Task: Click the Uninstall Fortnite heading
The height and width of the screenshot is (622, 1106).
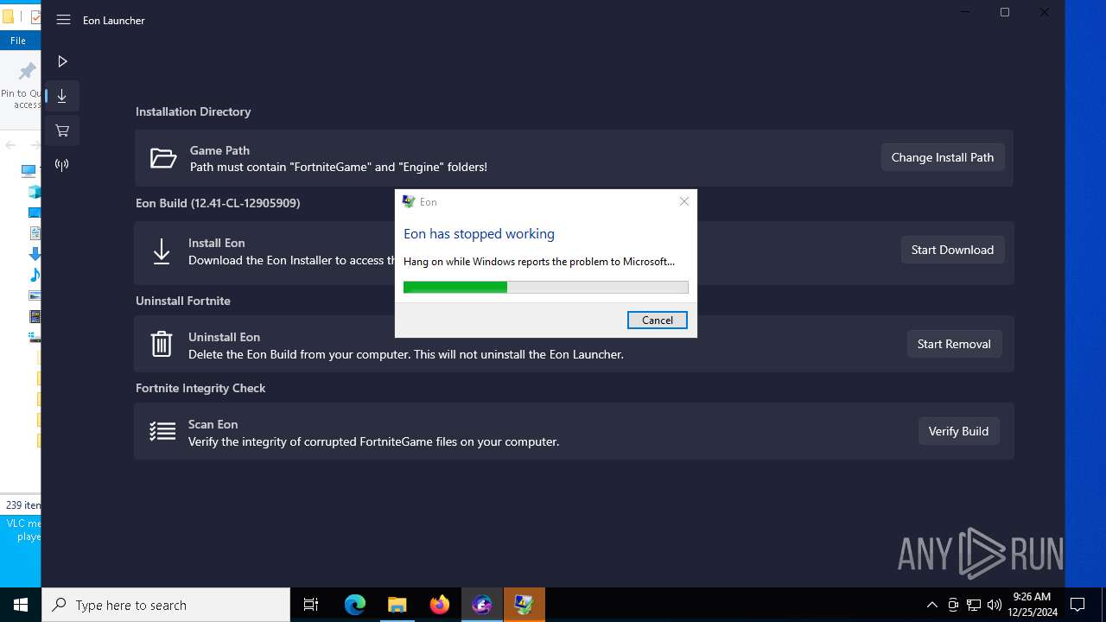Action: [183, 301]
